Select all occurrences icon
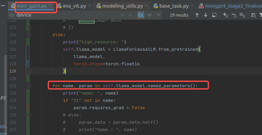This screenshot has height=135, width=262. coord(242,15)
